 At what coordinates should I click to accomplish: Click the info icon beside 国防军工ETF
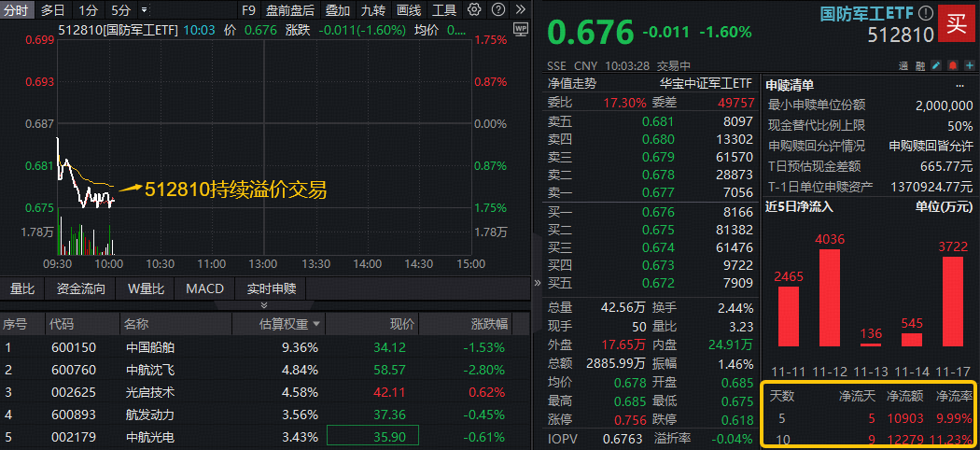(x=925, y=13)
